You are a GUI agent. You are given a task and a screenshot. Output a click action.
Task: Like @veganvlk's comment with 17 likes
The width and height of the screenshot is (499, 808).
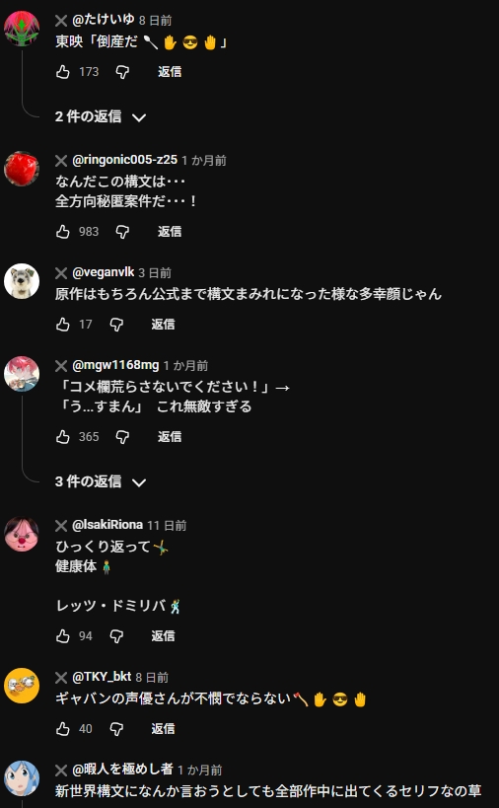pos(63,325)
